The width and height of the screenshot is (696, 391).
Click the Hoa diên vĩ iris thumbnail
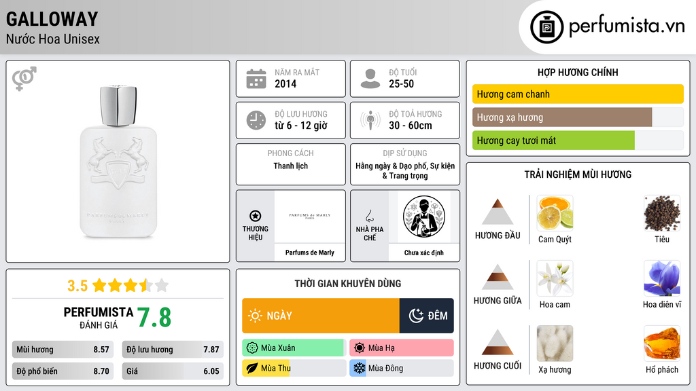tap(662, 278)
